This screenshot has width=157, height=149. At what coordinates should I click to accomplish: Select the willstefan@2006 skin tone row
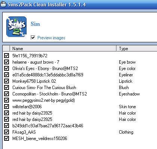click(80, 107)
